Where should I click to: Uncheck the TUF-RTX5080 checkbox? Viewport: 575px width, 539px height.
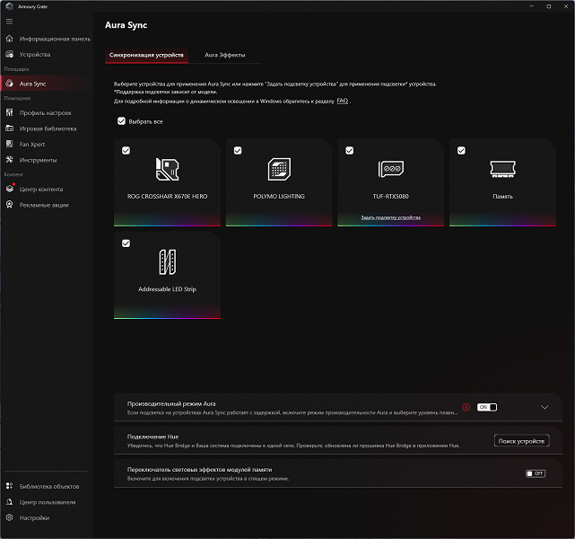pos(350,151)
